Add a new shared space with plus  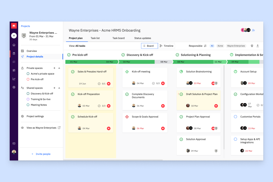click(x=54, y=88)
